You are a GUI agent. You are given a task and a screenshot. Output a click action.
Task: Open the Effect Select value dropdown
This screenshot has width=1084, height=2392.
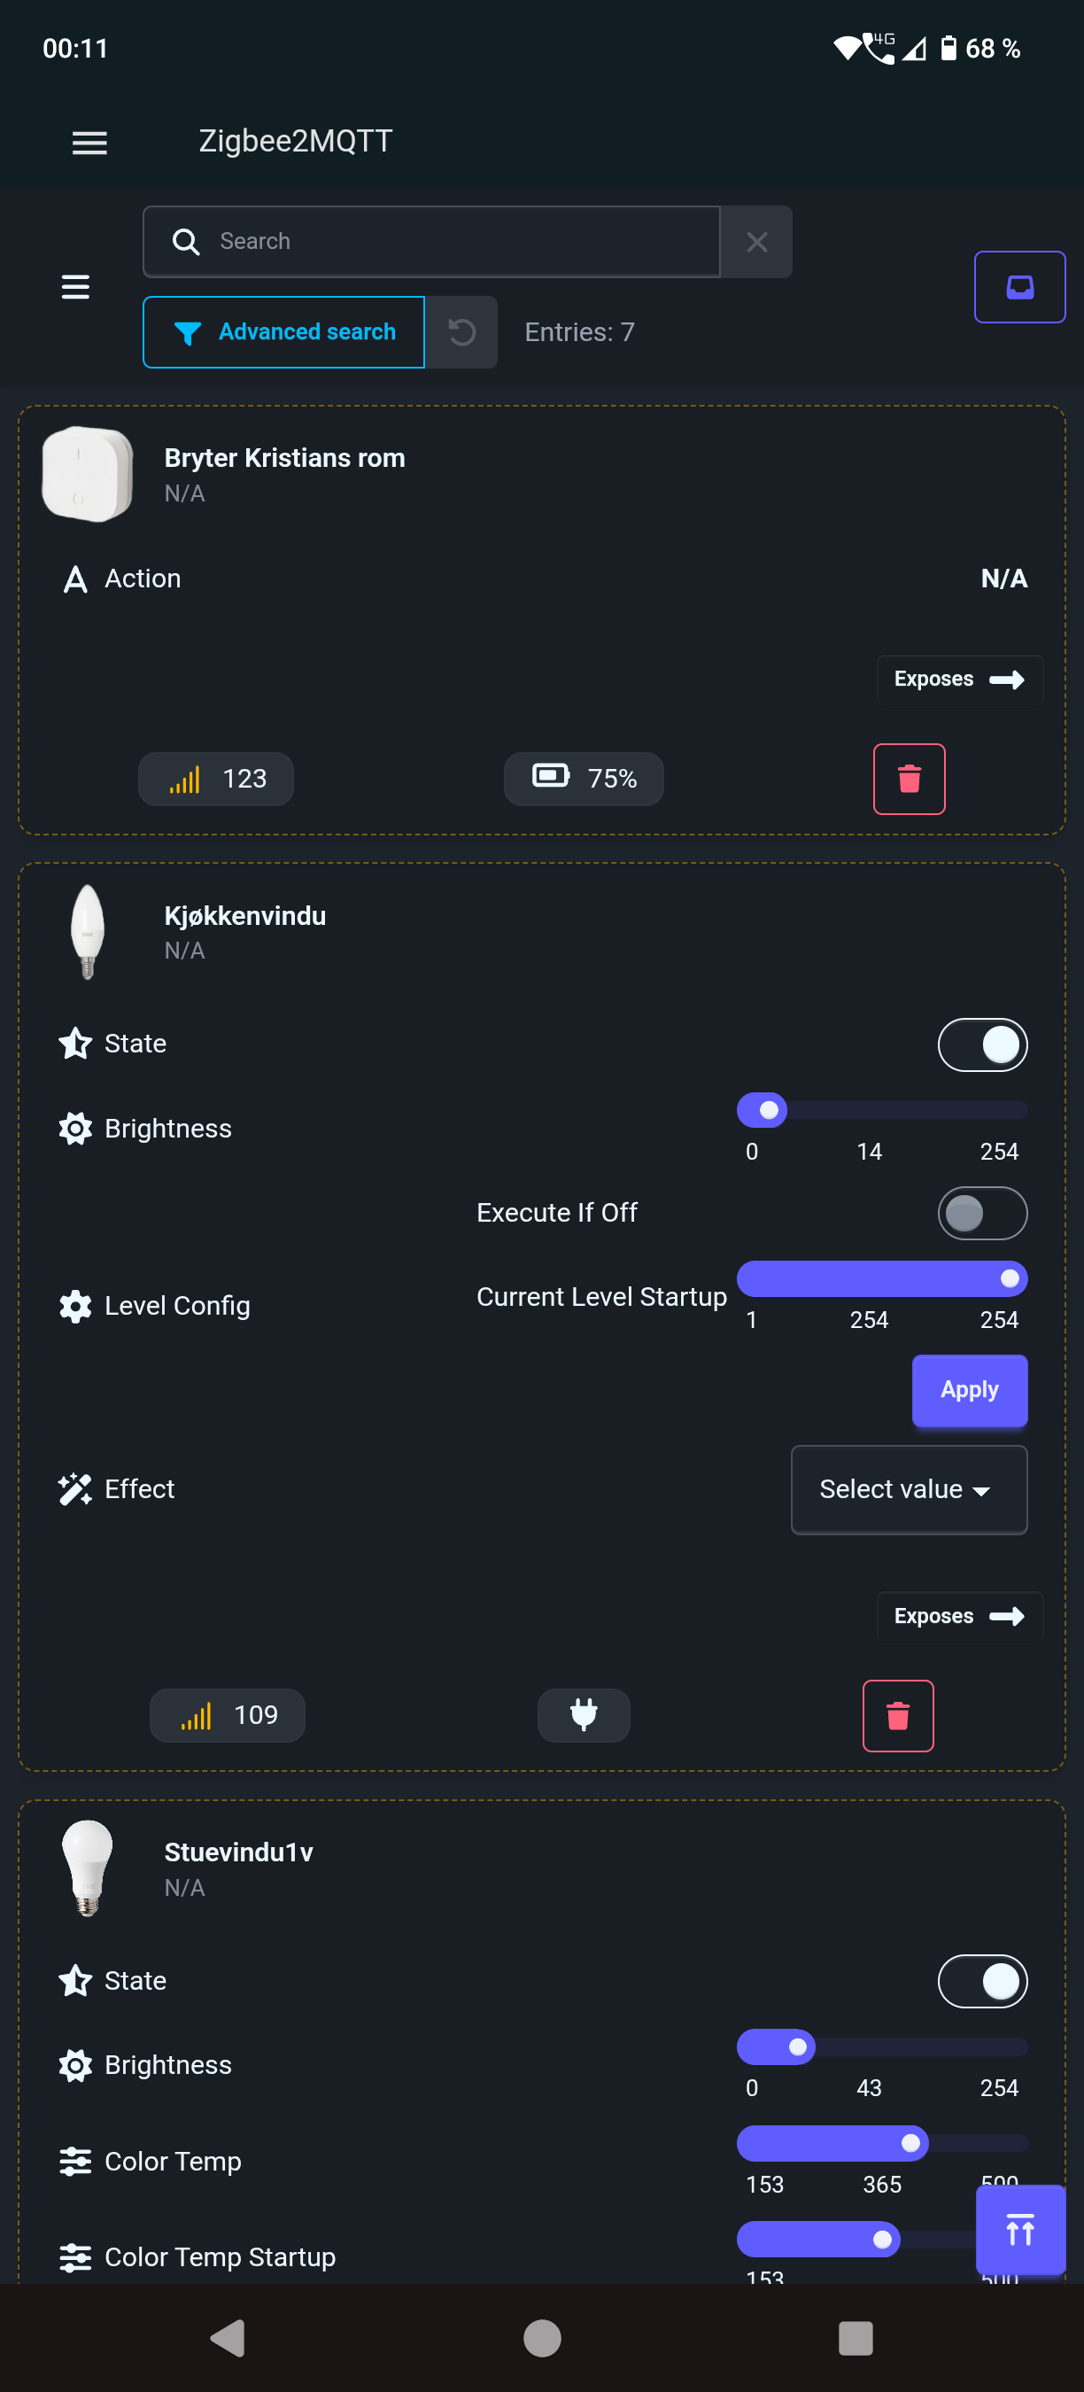pos(908,1488)
